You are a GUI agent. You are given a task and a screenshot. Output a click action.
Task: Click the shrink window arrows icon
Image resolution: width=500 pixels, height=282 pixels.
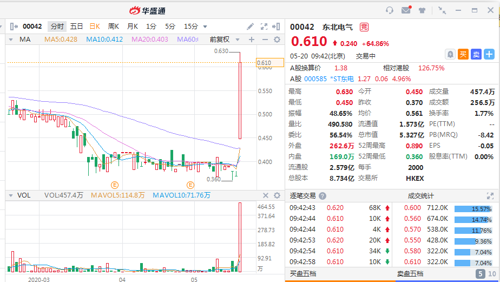coord(442,10)
